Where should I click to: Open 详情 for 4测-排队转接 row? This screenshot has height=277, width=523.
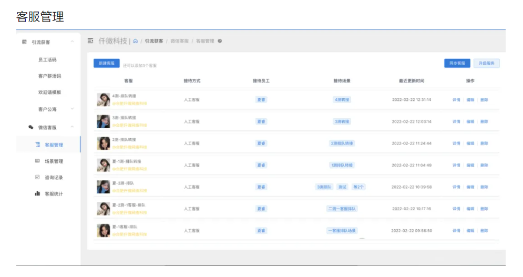tap(456, 99)
